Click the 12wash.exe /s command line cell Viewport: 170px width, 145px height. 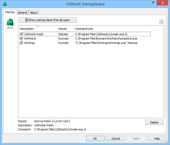click(101, 34)
